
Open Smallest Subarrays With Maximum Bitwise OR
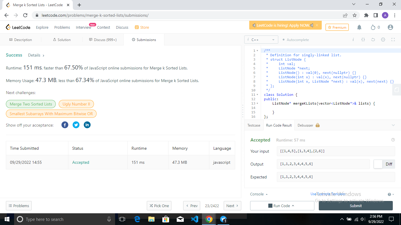51,114
